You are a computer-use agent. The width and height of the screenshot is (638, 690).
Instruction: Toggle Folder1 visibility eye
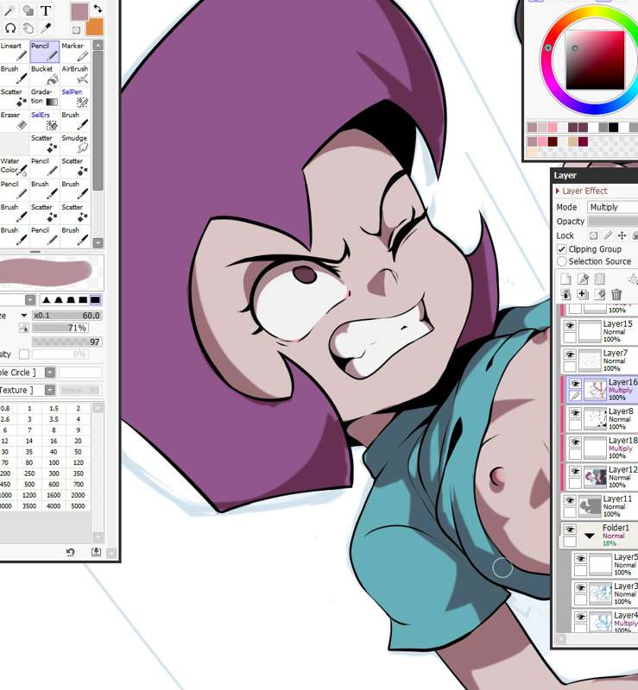(x=570, y=530)
